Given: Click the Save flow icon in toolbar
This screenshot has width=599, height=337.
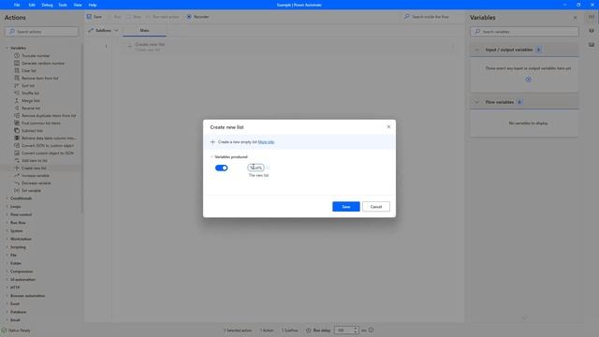Looking at the screenshot, I should (89, 17).
